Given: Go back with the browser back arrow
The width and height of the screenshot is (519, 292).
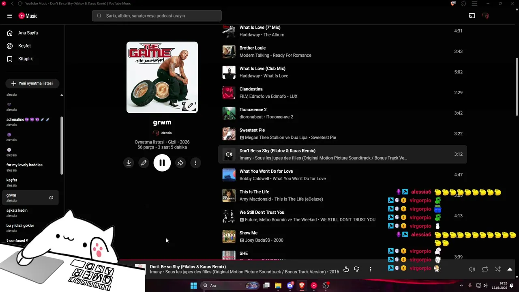Looking at the screenshot, I should (12, 4).
